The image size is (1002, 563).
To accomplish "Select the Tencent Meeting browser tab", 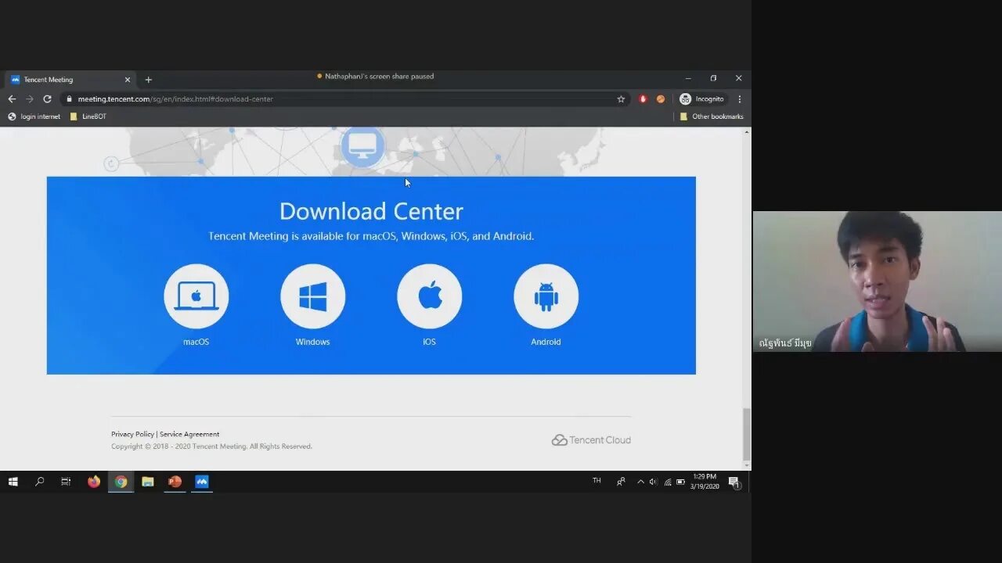I will 70,80.
